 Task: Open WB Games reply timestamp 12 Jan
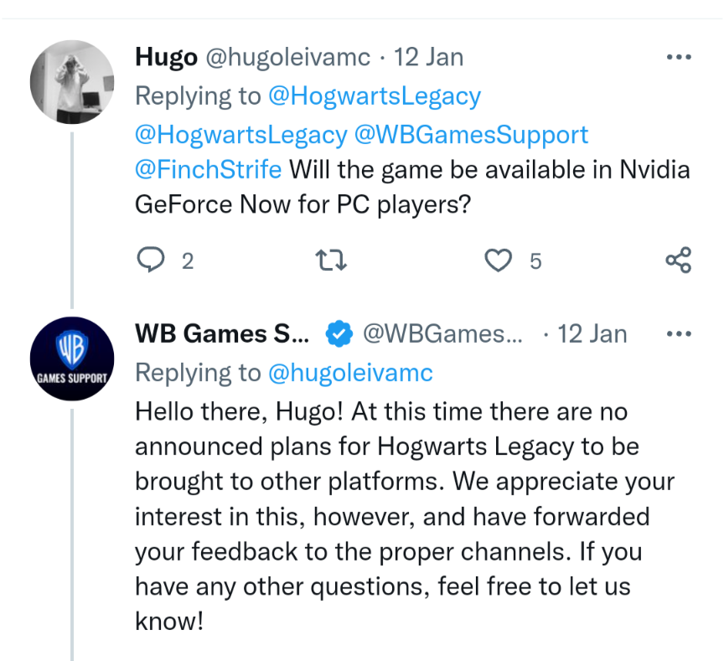pyautogui.click(x=592, y=333)
